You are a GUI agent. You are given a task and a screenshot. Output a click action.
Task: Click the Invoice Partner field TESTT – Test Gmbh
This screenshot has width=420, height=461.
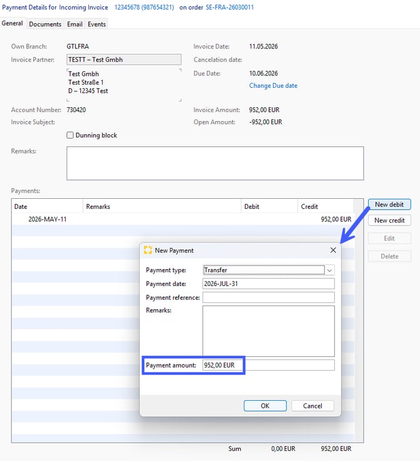pyautogui.click(x=123, y=60)
